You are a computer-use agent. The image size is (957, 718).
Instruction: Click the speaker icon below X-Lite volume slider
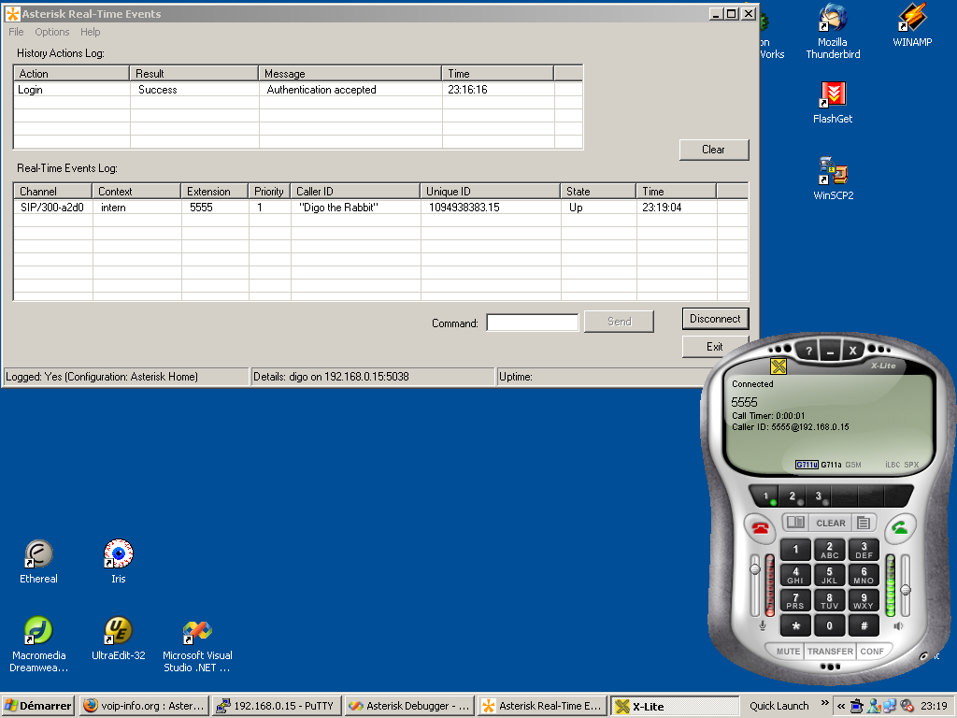coord(898,625)
